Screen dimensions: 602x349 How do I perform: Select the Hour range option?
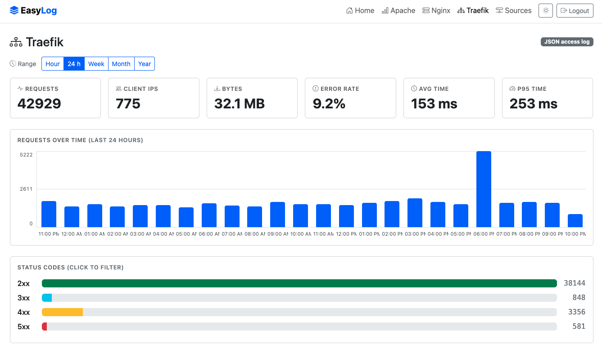[x=53, y=64]
